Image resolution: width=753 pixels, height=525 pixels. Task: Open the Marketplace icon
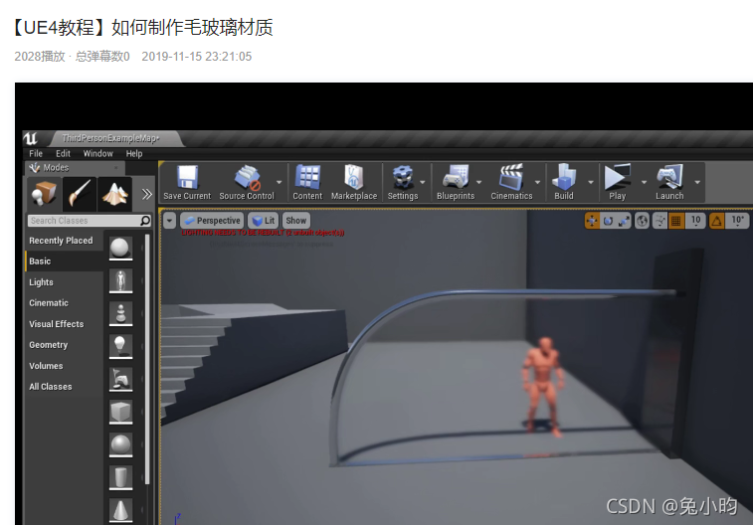tap(354, 182)
